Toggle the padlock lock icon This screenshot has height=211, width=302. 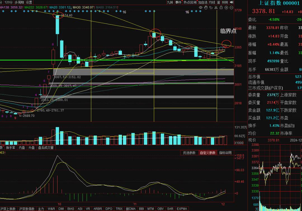click(x=221, y=8)
